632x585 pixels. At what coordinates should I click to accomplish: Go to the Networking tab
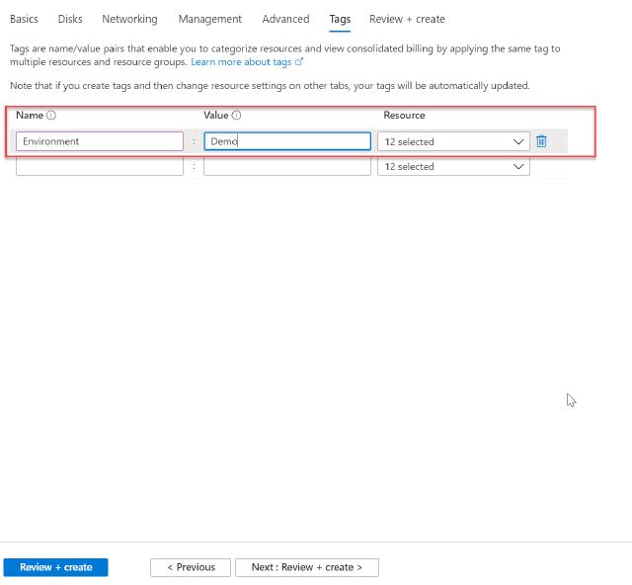point(129,19)
